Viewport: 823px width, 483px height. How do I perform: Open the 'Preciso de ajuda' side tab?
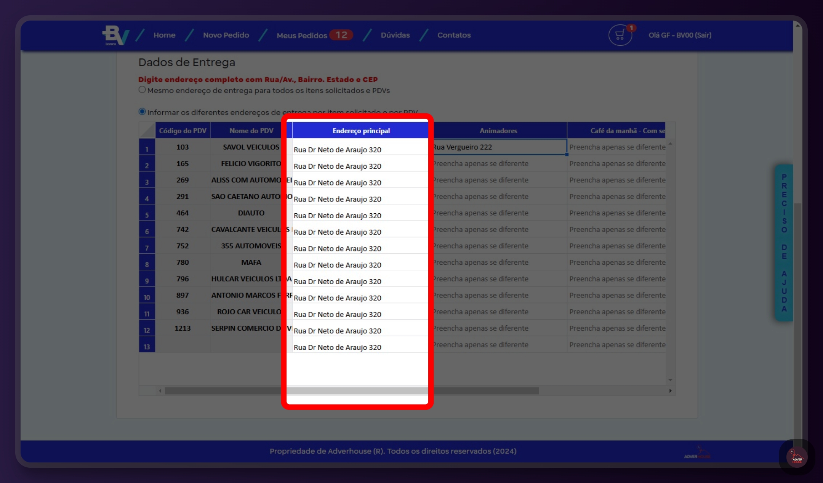pyautogui.click(x=784, y=243)
